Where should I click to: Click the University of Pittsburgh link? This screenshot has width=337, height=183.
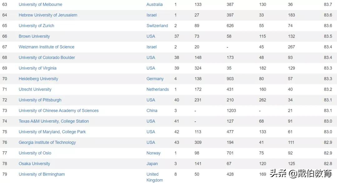pos(40,100)
